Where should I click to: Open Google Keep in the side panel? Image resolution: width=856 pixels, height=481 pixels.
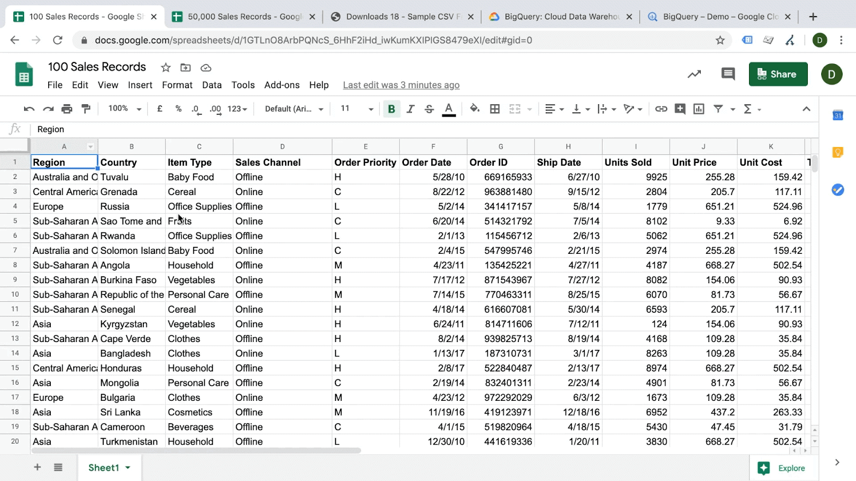[x=837, y=152]
